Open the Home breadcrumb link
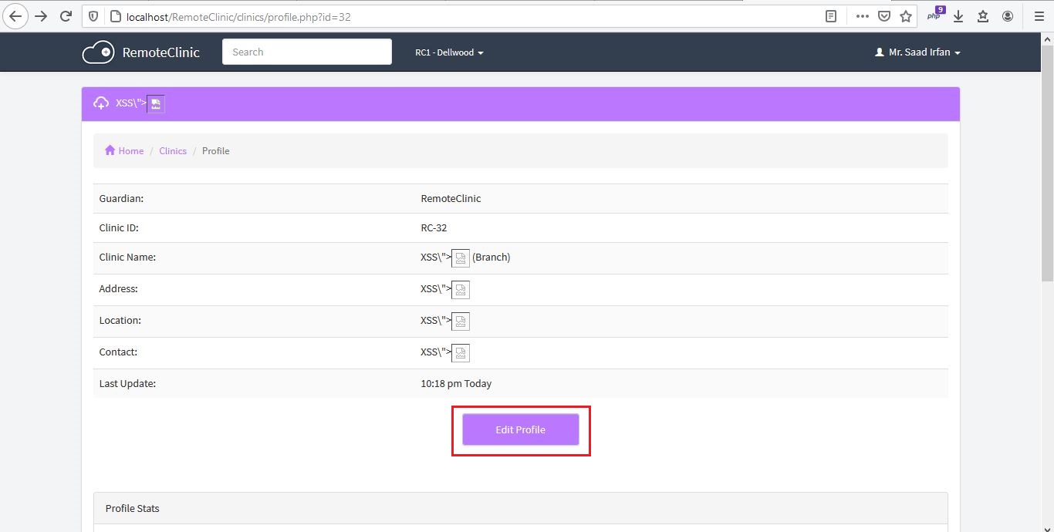The image size is (1054, 532). coord(130,151)
